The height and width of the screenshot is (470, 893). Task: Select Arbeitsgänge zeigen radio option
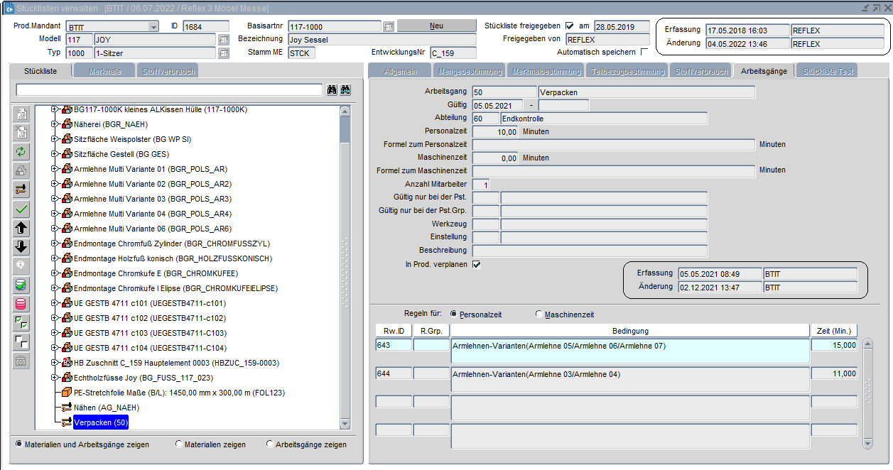tap(270, 444)
